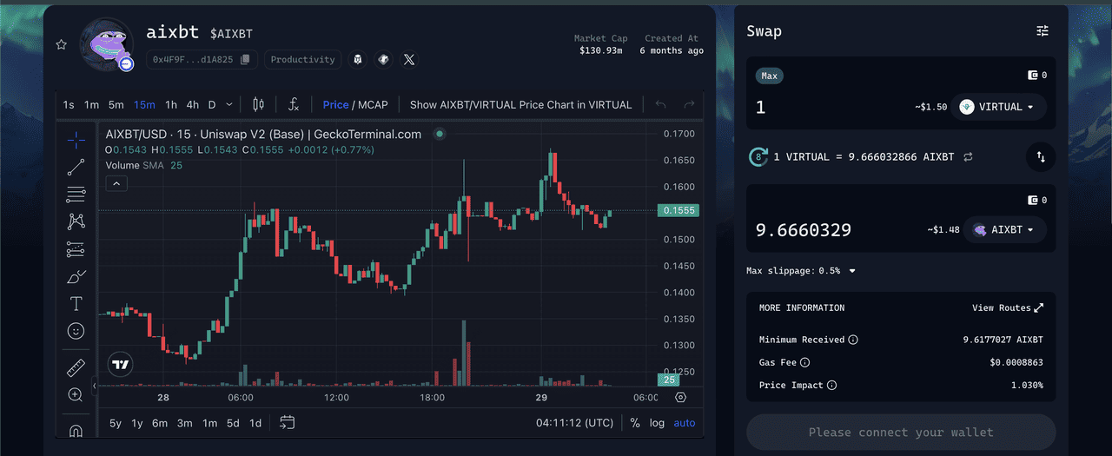
Task: Select the 5m interval
Action: tap(116, 104)
